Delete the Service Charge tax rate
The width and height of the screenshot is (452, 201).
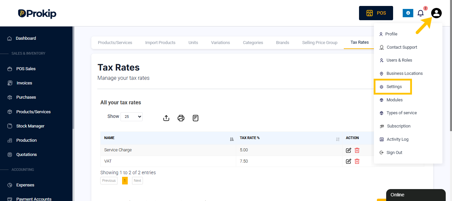point(357,150)
